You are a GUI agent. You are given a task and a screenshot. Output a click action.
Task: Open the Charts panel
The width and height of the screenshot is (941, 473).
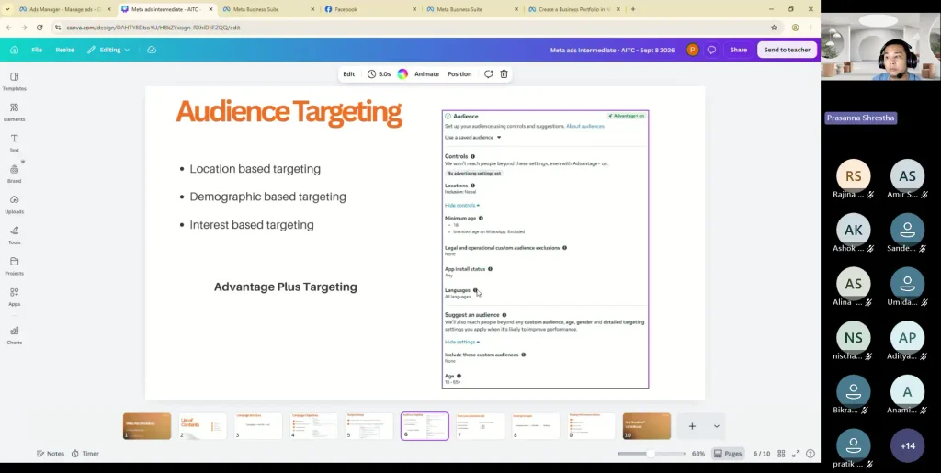[15, 335]
